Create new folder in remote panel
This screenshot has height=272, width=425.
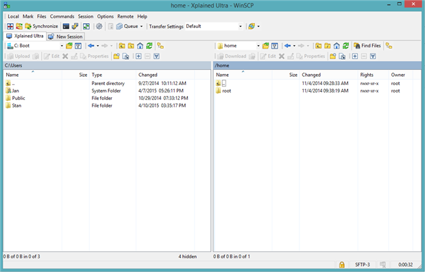pos(333,56)
